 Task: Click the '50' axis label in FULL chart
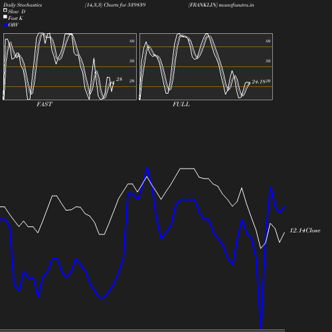268,61
